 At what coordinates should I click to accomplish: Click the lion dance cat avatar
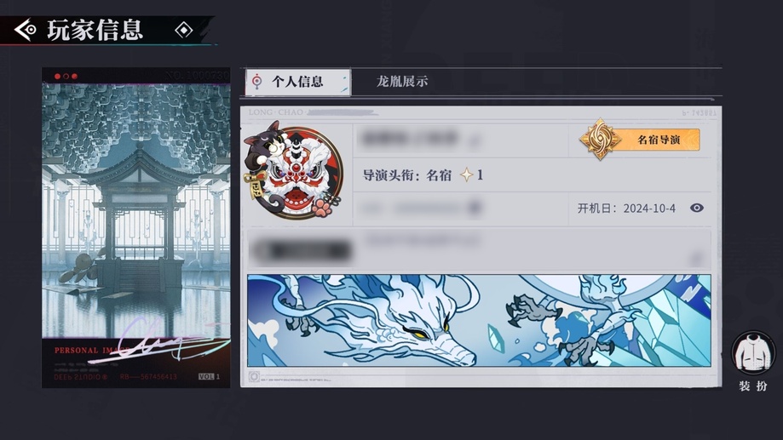click(294, 170)
